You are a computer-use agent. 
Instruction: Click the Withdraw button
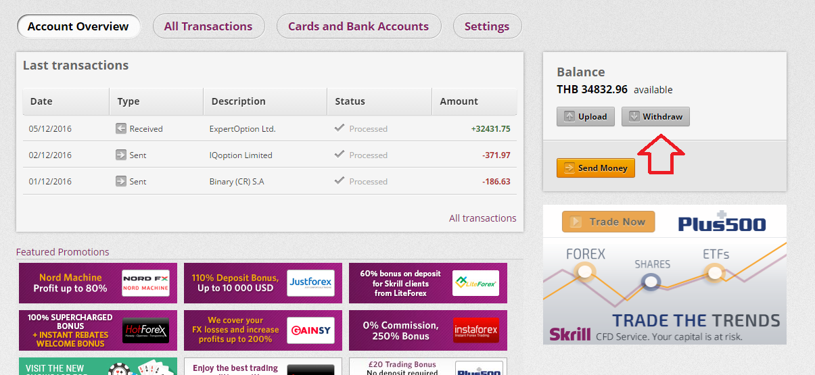(x=655, y=116)
